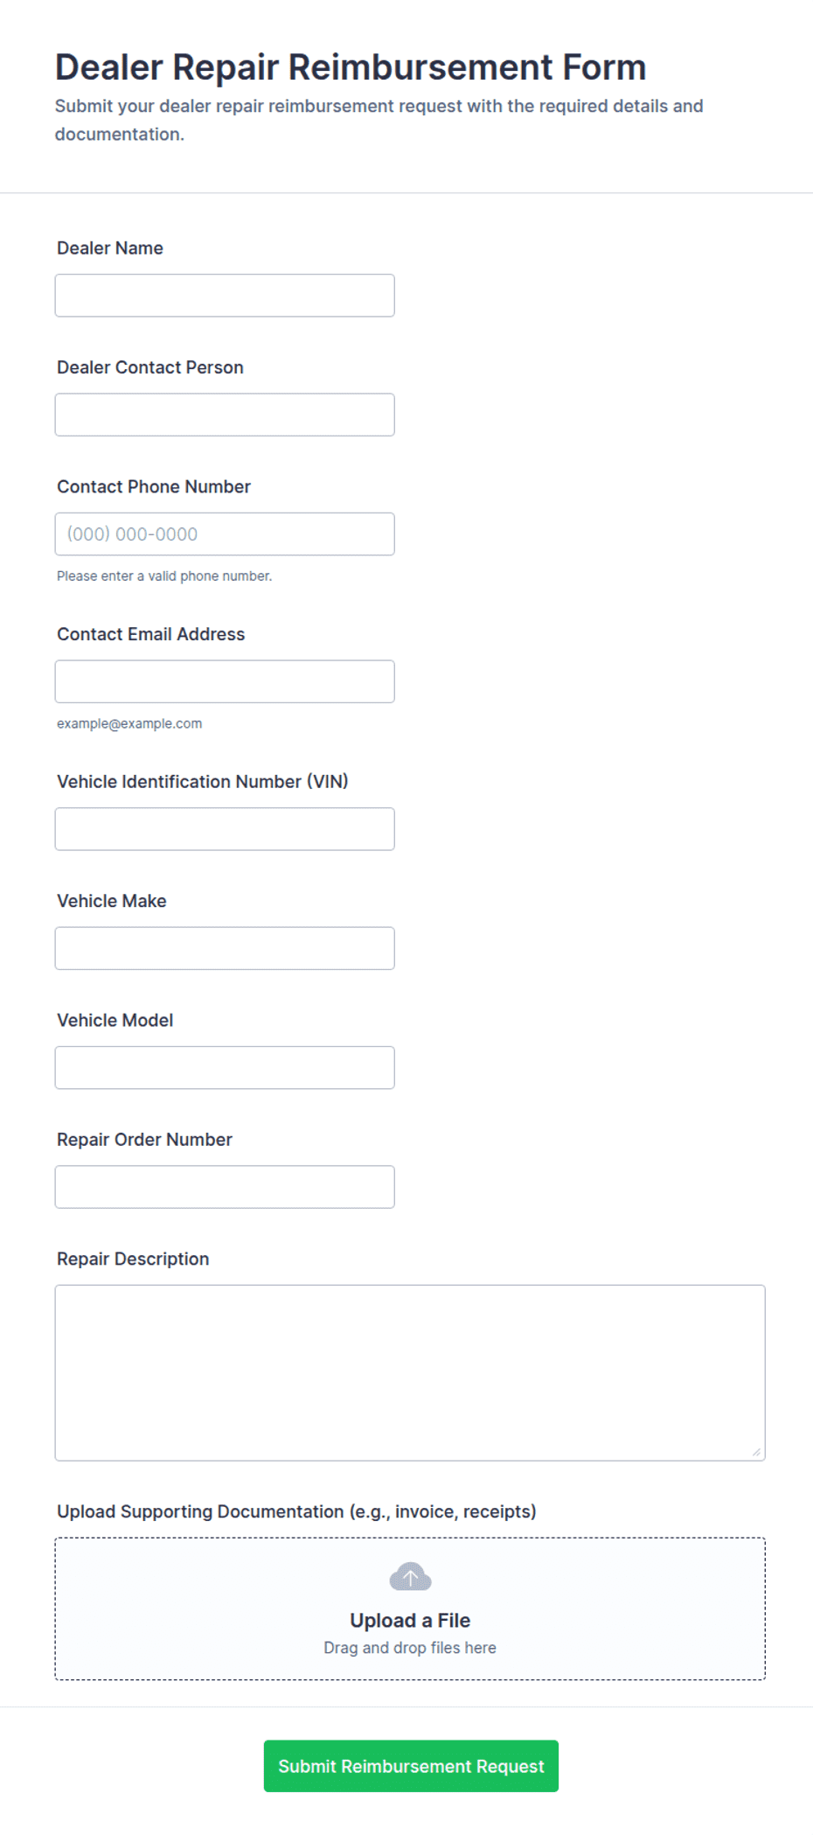Click the Repair Description label
Image resolution: width=813 pixels, height=1835 pixels.
(x=133, y=1259)
